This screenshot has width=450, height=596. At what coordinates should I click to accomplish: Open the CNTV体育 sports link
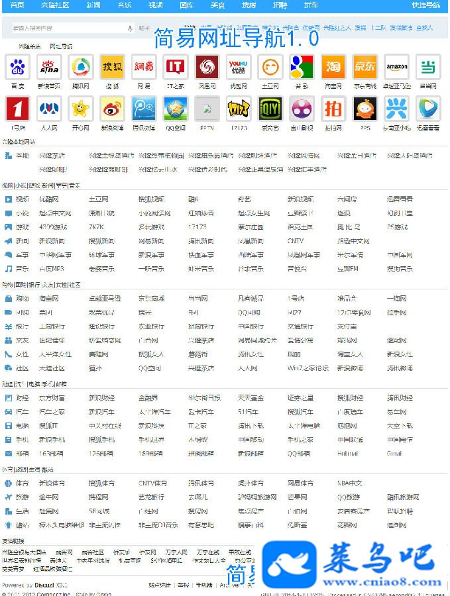pos(152,483)
